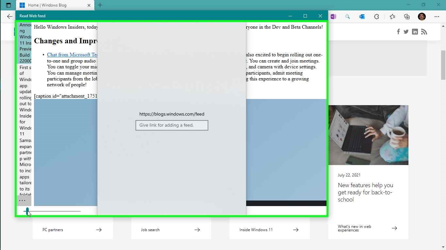Screen dimensions: 446x250
Task: Open What's new in web experiences link
Action: (355, 228)
